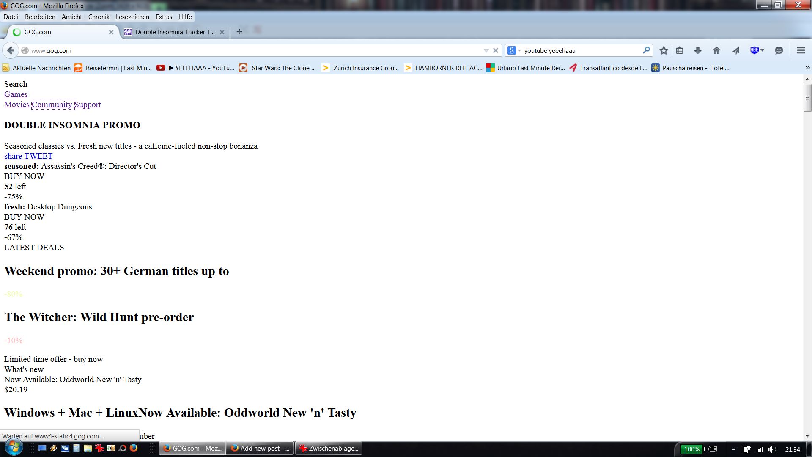812x457 pixels.
Task: Open the calculator quick launch icon
Action: tap(77, 449)
